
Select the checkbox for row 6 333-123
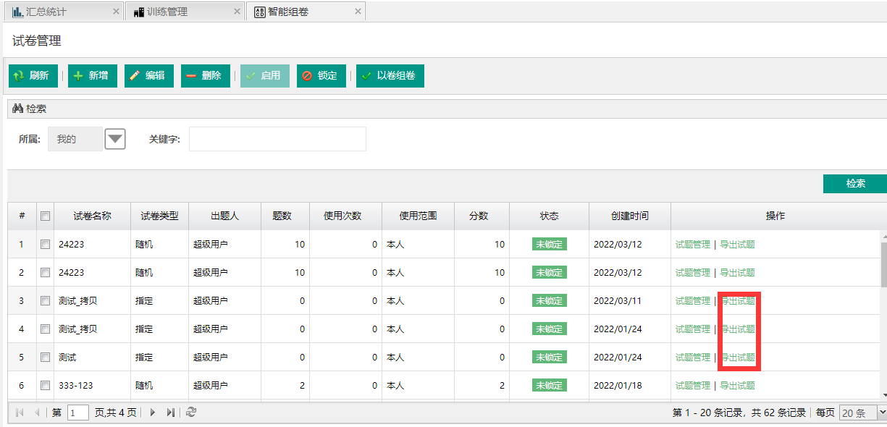(x=45, y=386)
